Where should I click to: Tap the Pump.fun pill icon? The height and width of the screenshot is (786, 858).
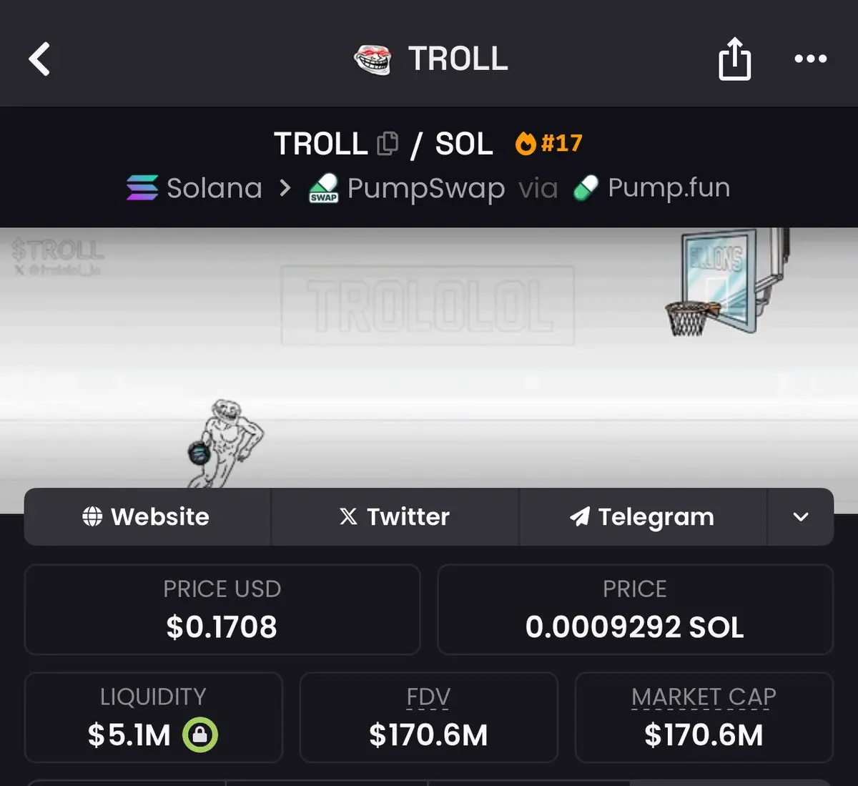pos(586,188)
